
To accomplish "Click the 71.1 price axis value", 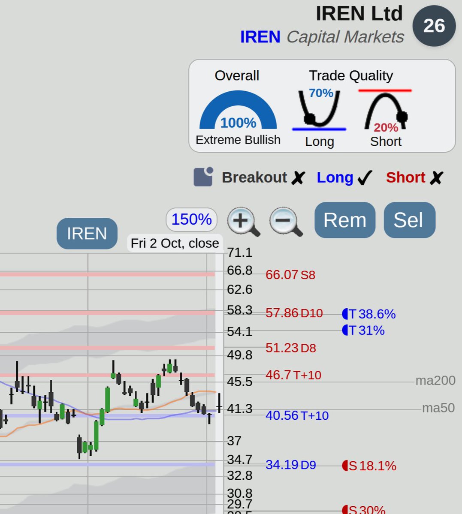I will (239, 253).
